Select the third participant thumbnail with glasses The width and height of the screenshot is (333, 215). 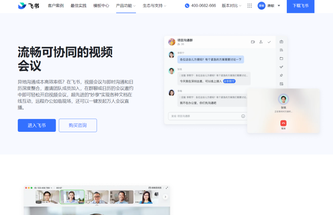97,197
